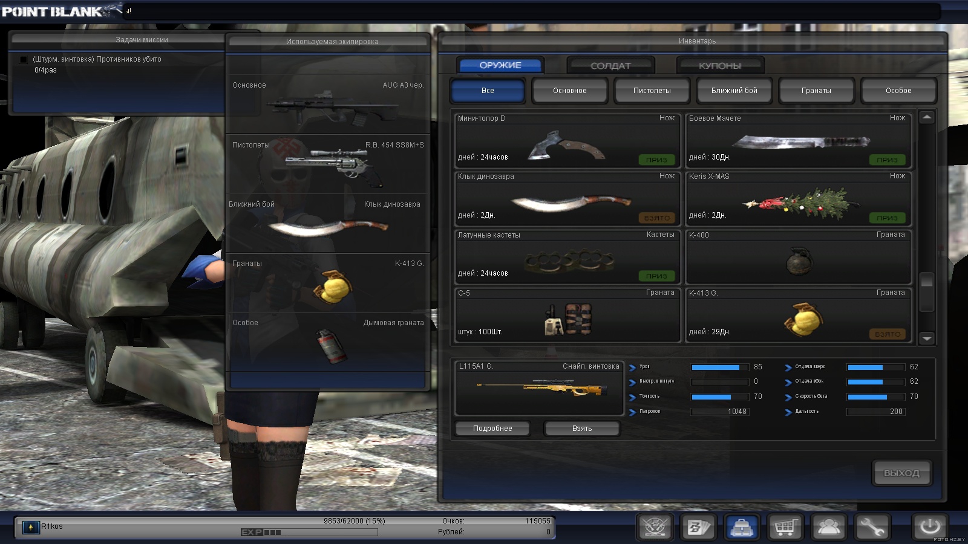Viewport: 968px width, 544px height.
Task: Select Клык динозавра in the inventory list
Action: [x=567, y=199]
